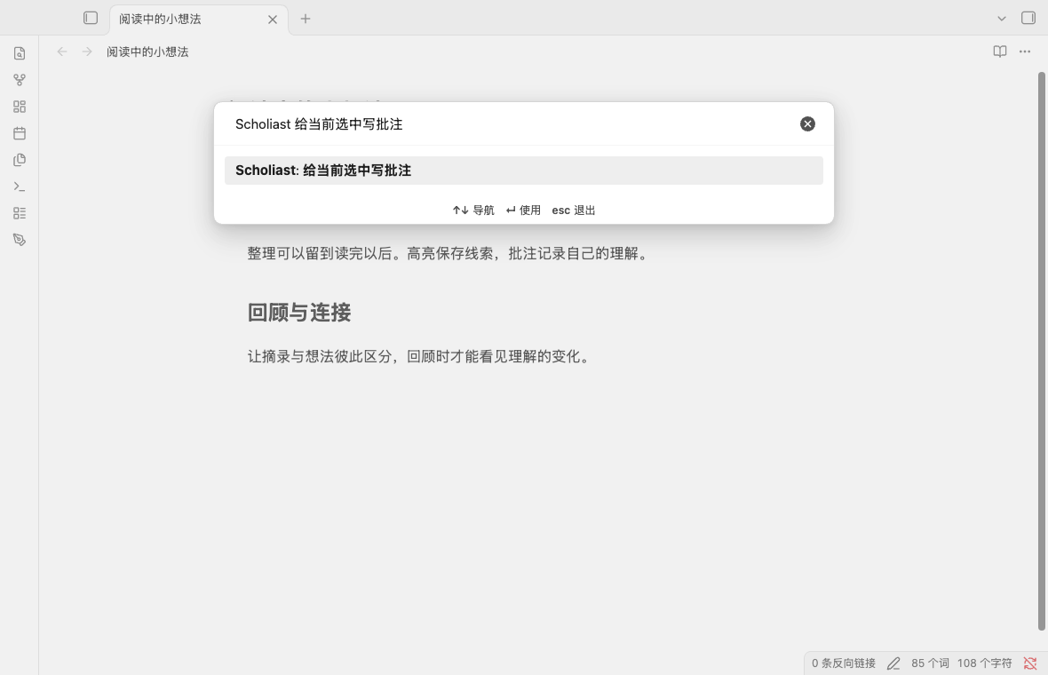Navigate back with left arrow
The height and width of the screenshot is (675, 1048).
tap(62, 52)
